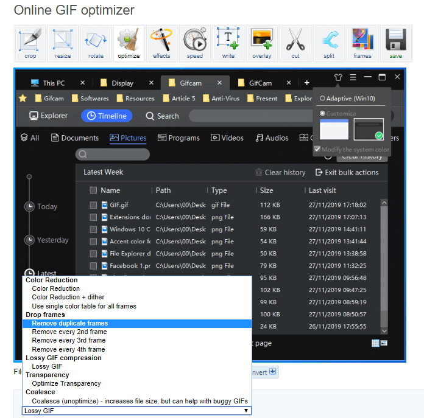
Task: Check the File Explorer d row checkbox
Action: point(93,254)
